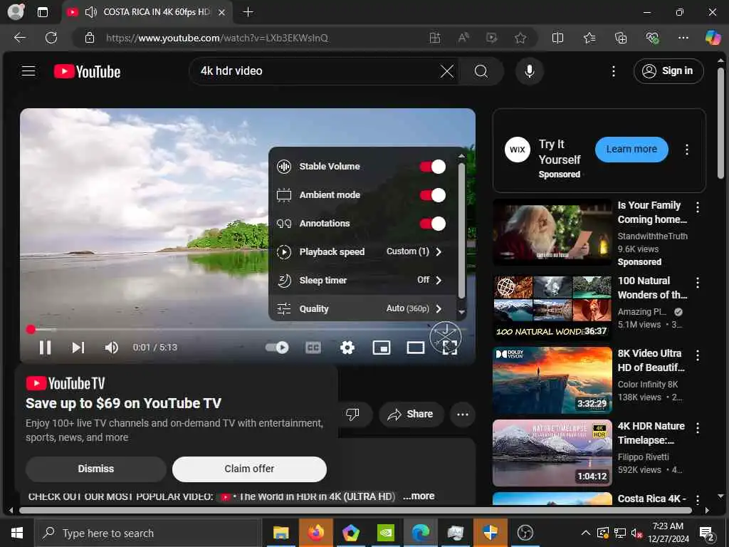Expand Quality chevron next to Auto (360p)
729x547 pixels.
tap(439, 308)
